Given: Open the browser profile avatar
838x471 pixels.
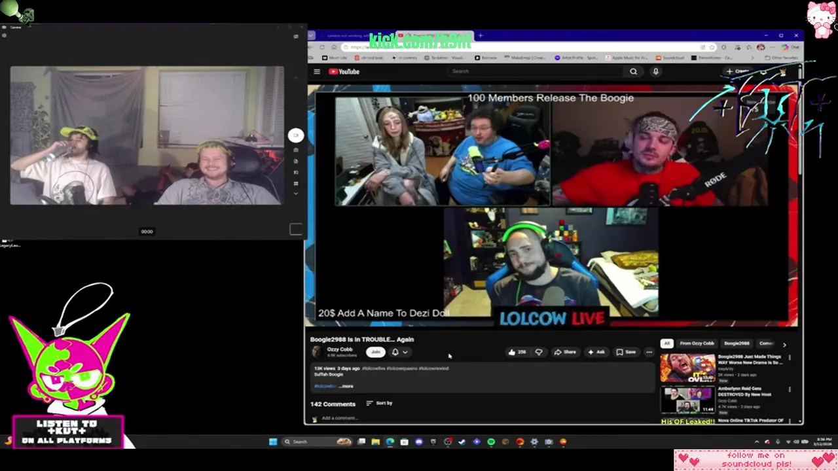Looking at the screenshot, I should coord(761,47).
